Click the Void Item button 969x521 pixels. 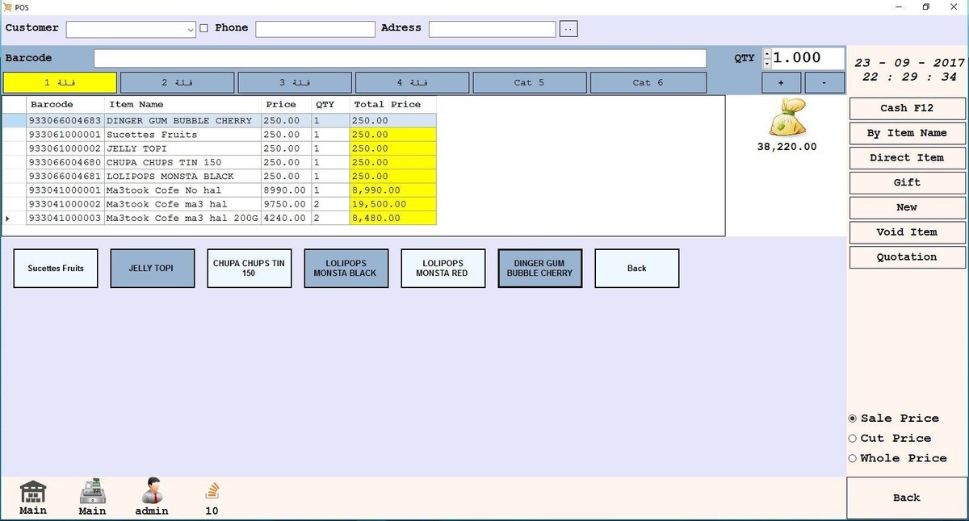point(906,232)
